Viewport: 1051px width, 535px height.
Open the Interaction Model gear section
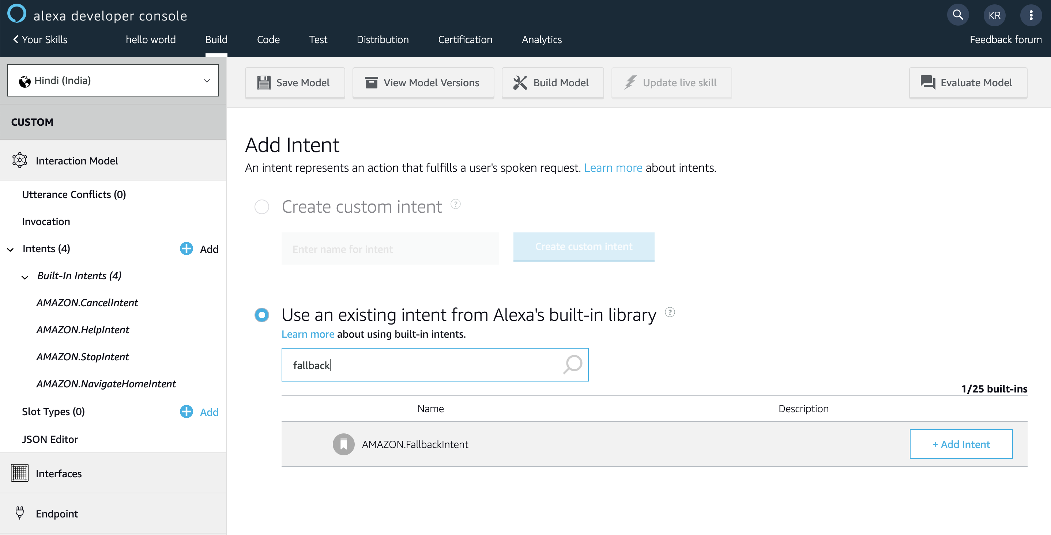point(19,160)
